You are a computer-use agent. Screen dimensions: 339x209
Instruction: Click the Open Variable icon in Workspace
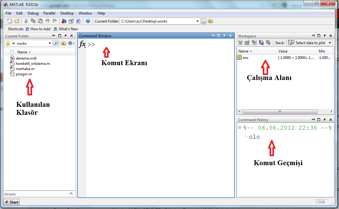coord(247,43)
